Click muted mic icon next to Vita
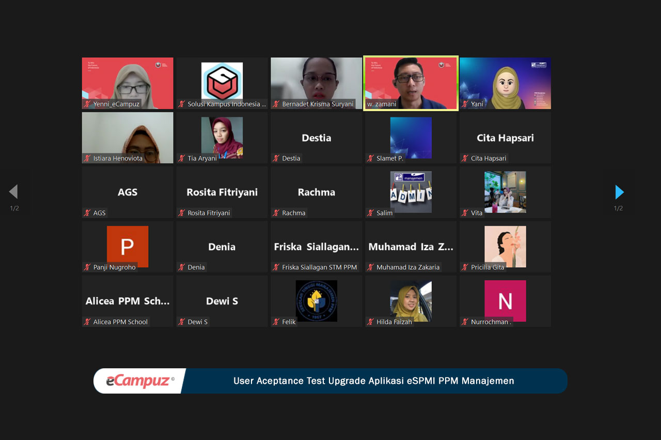661x440 pixels. [465, 213]
